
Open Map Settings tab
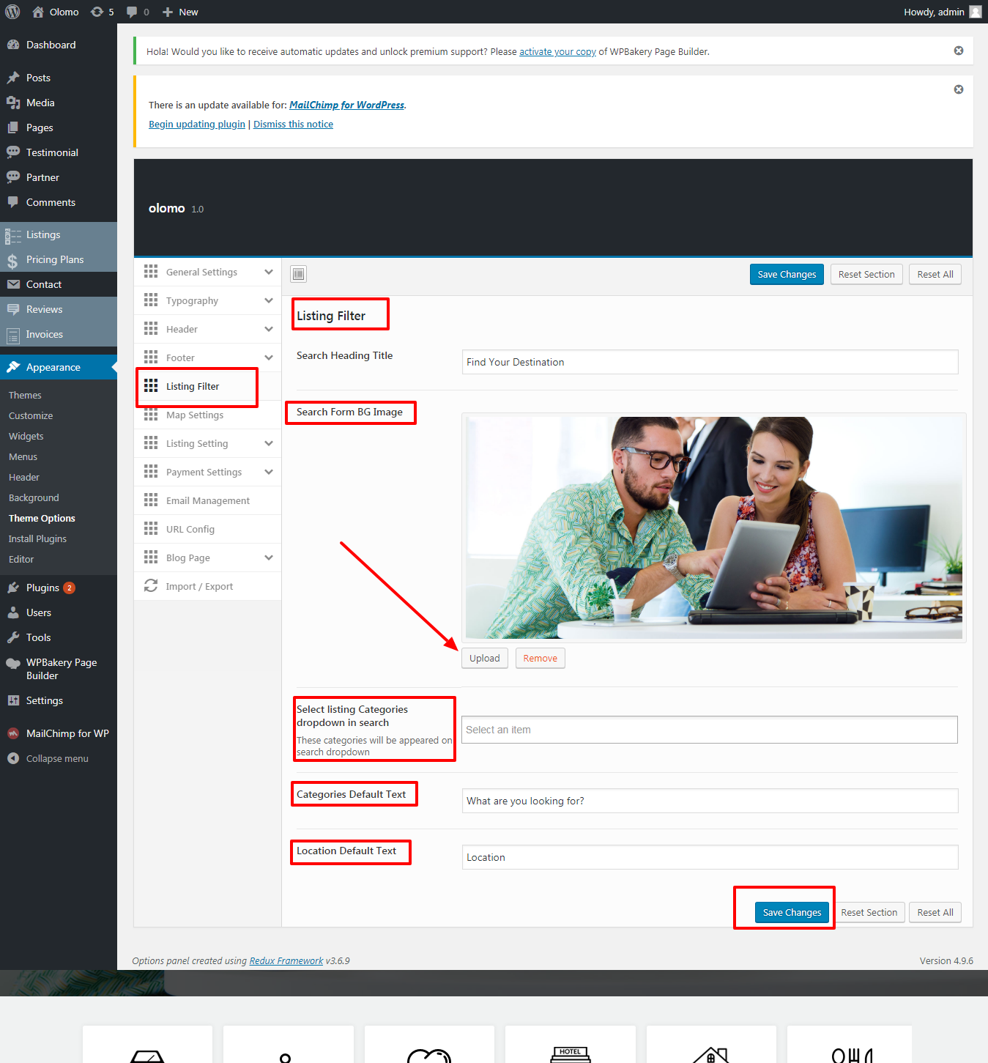(195, 415)
